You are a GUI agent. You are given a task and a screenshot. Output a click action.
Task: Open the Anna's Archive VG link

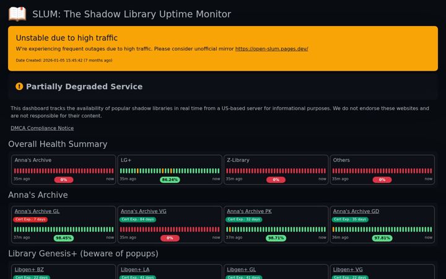click(143, 211)
